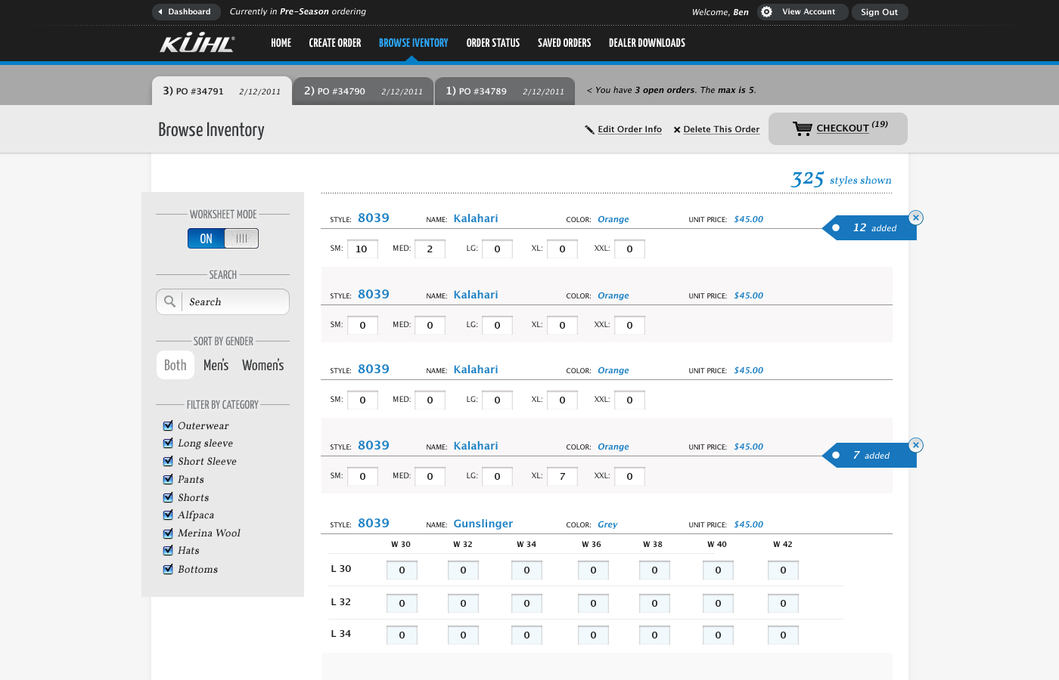Click L 32 / W 36 quantity field
Screen dimensions: 1059x680
[593, 604]
